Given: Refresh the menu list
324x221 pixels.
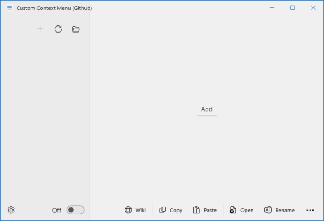Looking at the screenshot, I should click(x=58, y=29).
